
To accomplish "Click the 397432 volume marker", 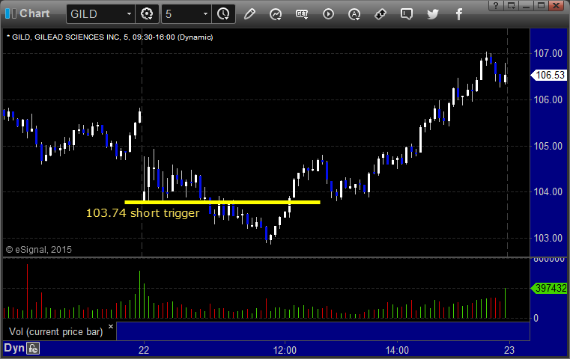I will point(549,288).
